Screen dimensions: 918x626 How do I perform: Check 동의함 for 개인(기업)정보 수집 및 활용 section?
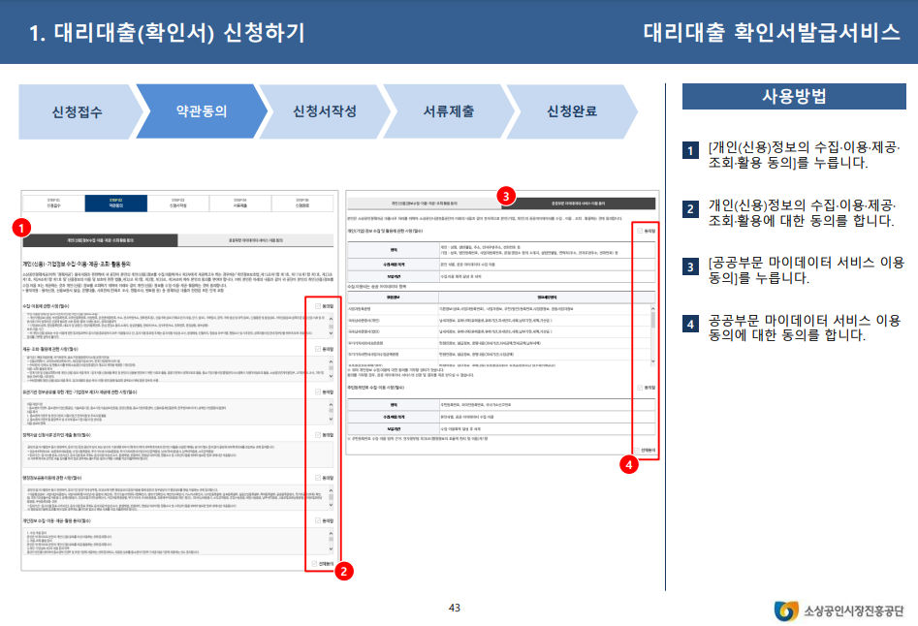point(640,231)
